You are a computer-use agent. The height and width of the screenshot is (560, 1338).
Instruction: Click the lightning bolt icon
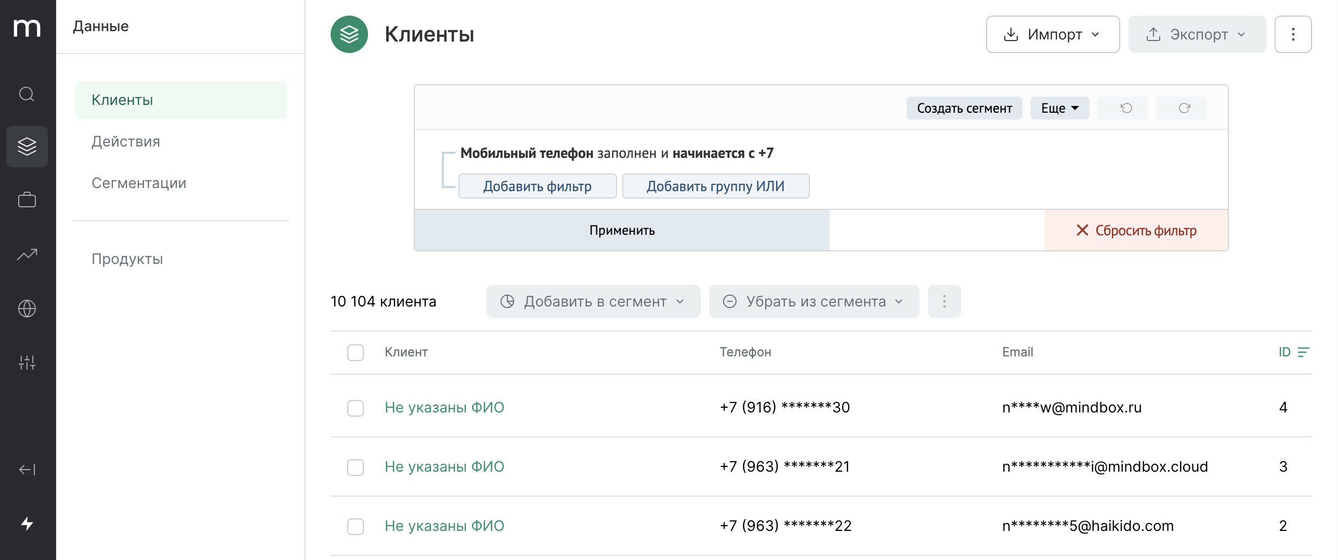(27, 523)
